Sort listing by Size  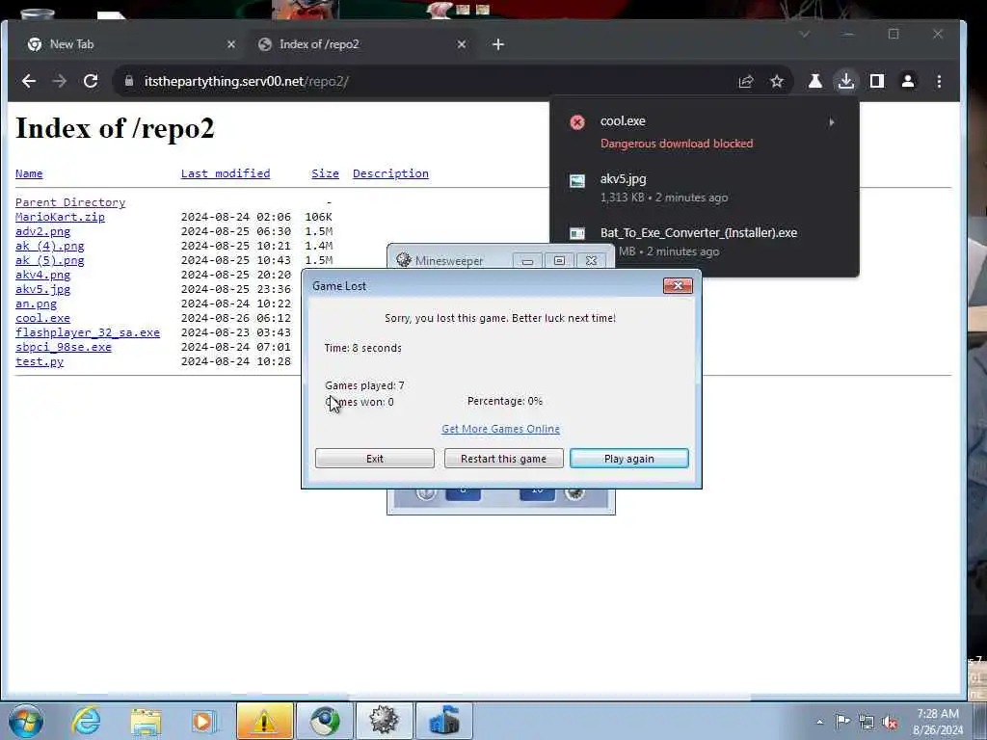325,173
